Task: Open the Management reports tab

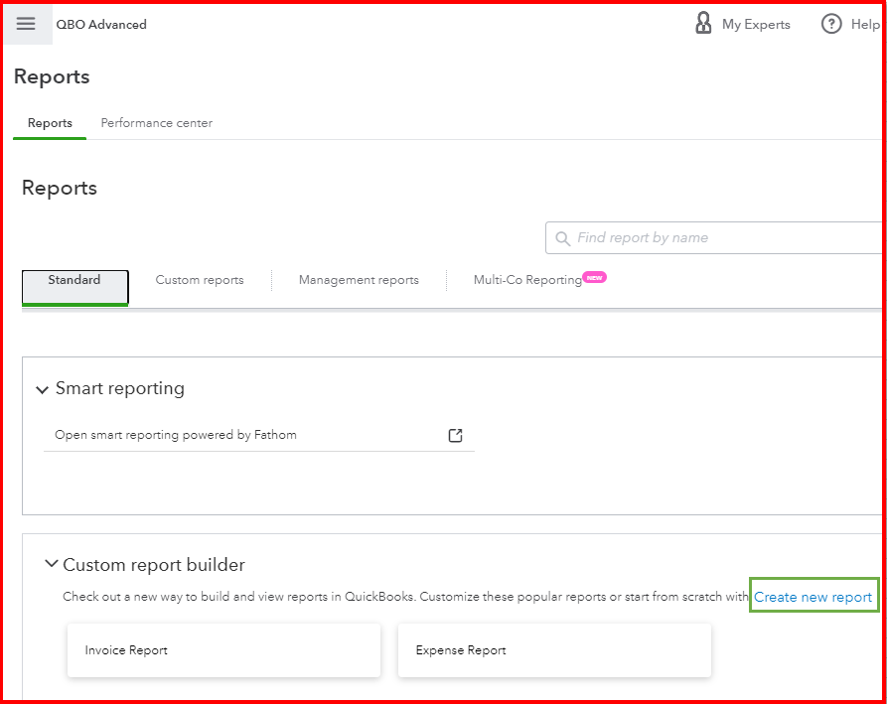Action: pos(359,280)
